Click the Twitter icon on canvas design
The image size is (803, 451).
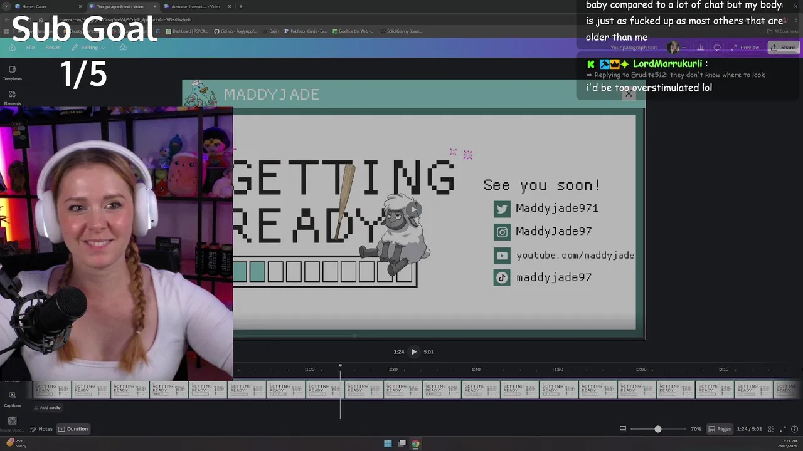pyautogui.click(x=502, y=209)
